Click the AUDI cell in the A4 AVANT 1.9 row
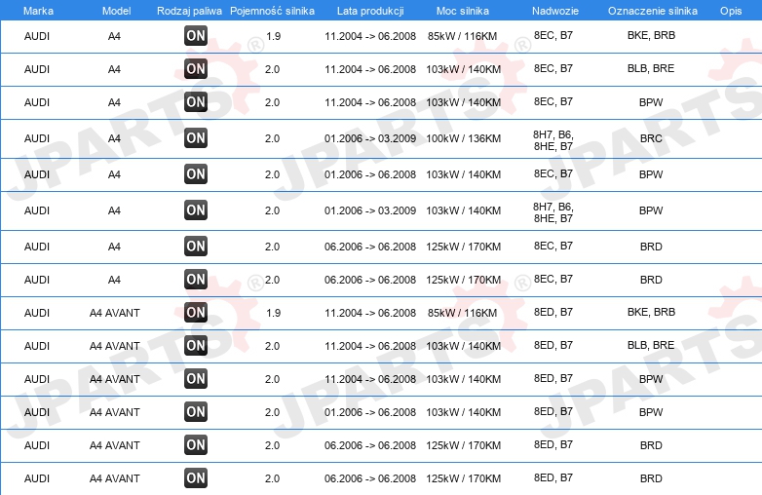Viewport: 762px width, 495px height. [37, 313]
